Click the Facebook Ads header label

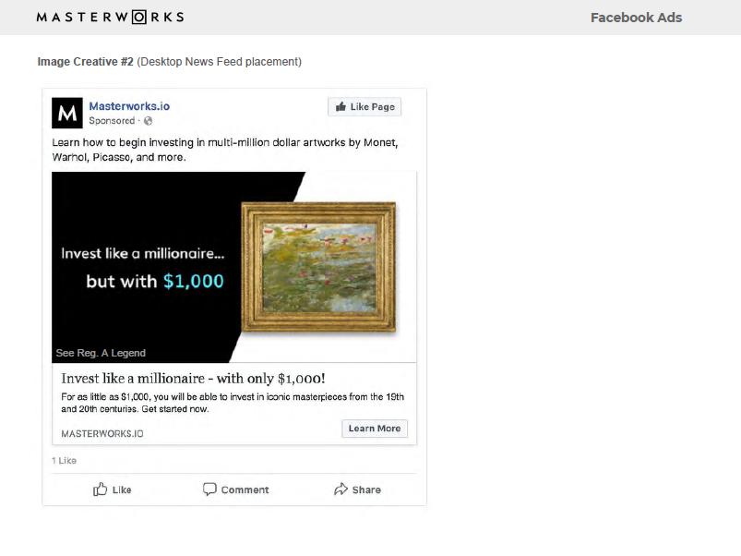[x=636, y=18]
